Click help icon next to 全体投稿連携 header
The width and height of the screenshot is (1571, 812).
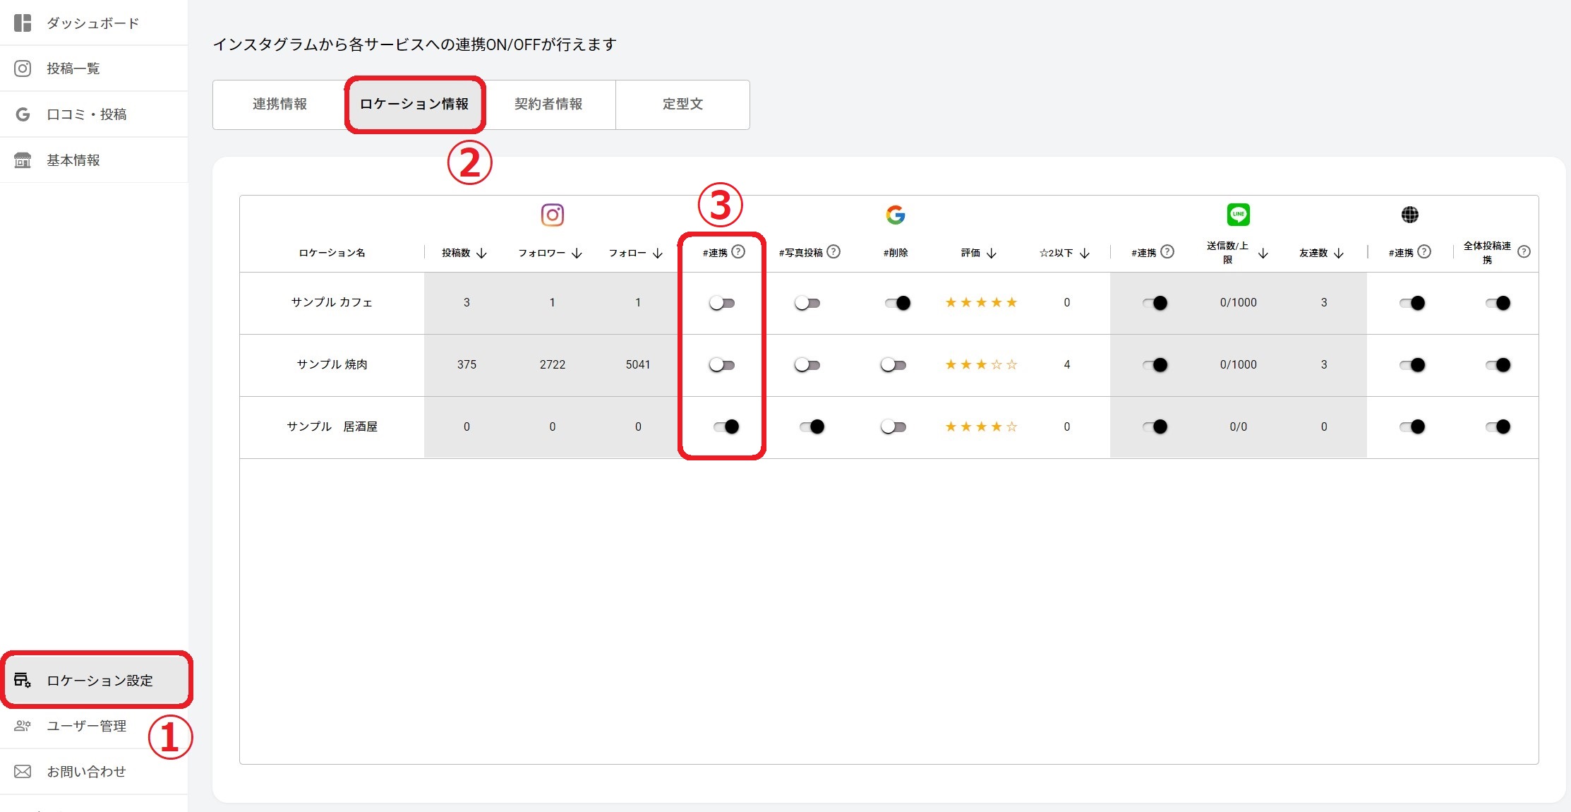tap(1524, 251)
